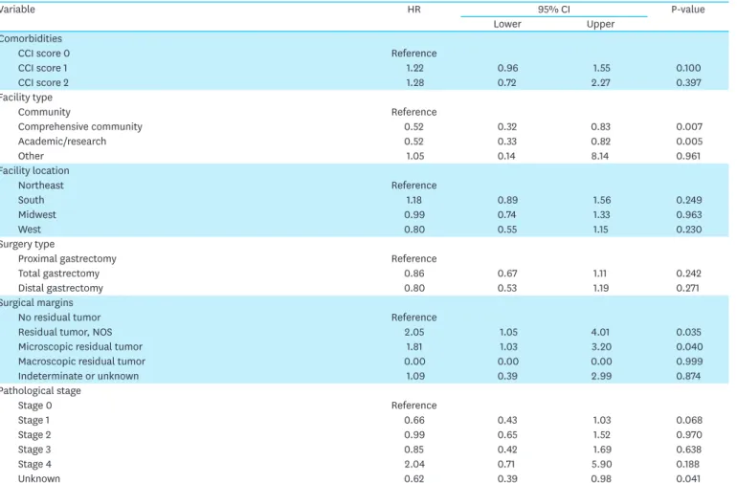Select HR value 1.28 for CCI score 2
The image size is (737, 483).
[414, 82]
